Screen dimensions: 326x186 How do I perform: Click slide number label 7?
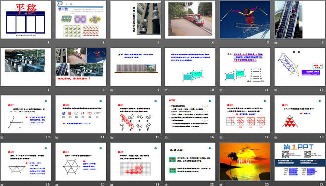(x=49, y=90)
